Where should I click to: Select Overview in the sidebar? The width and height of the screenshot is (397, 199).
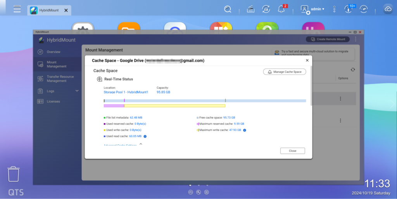[x=54, y=52]
